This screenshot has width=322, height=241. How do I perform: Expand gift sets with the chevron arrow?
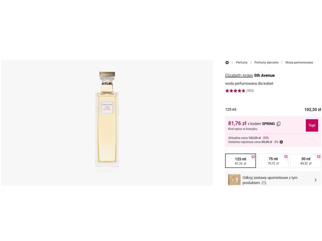coord(315,180)
